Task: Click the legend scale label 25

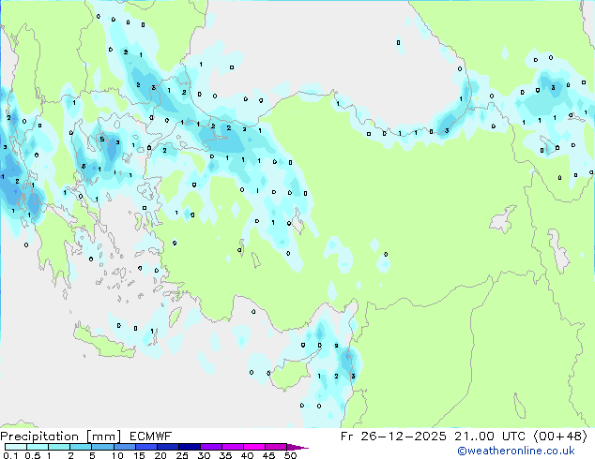Action: (x=182, y=455)
